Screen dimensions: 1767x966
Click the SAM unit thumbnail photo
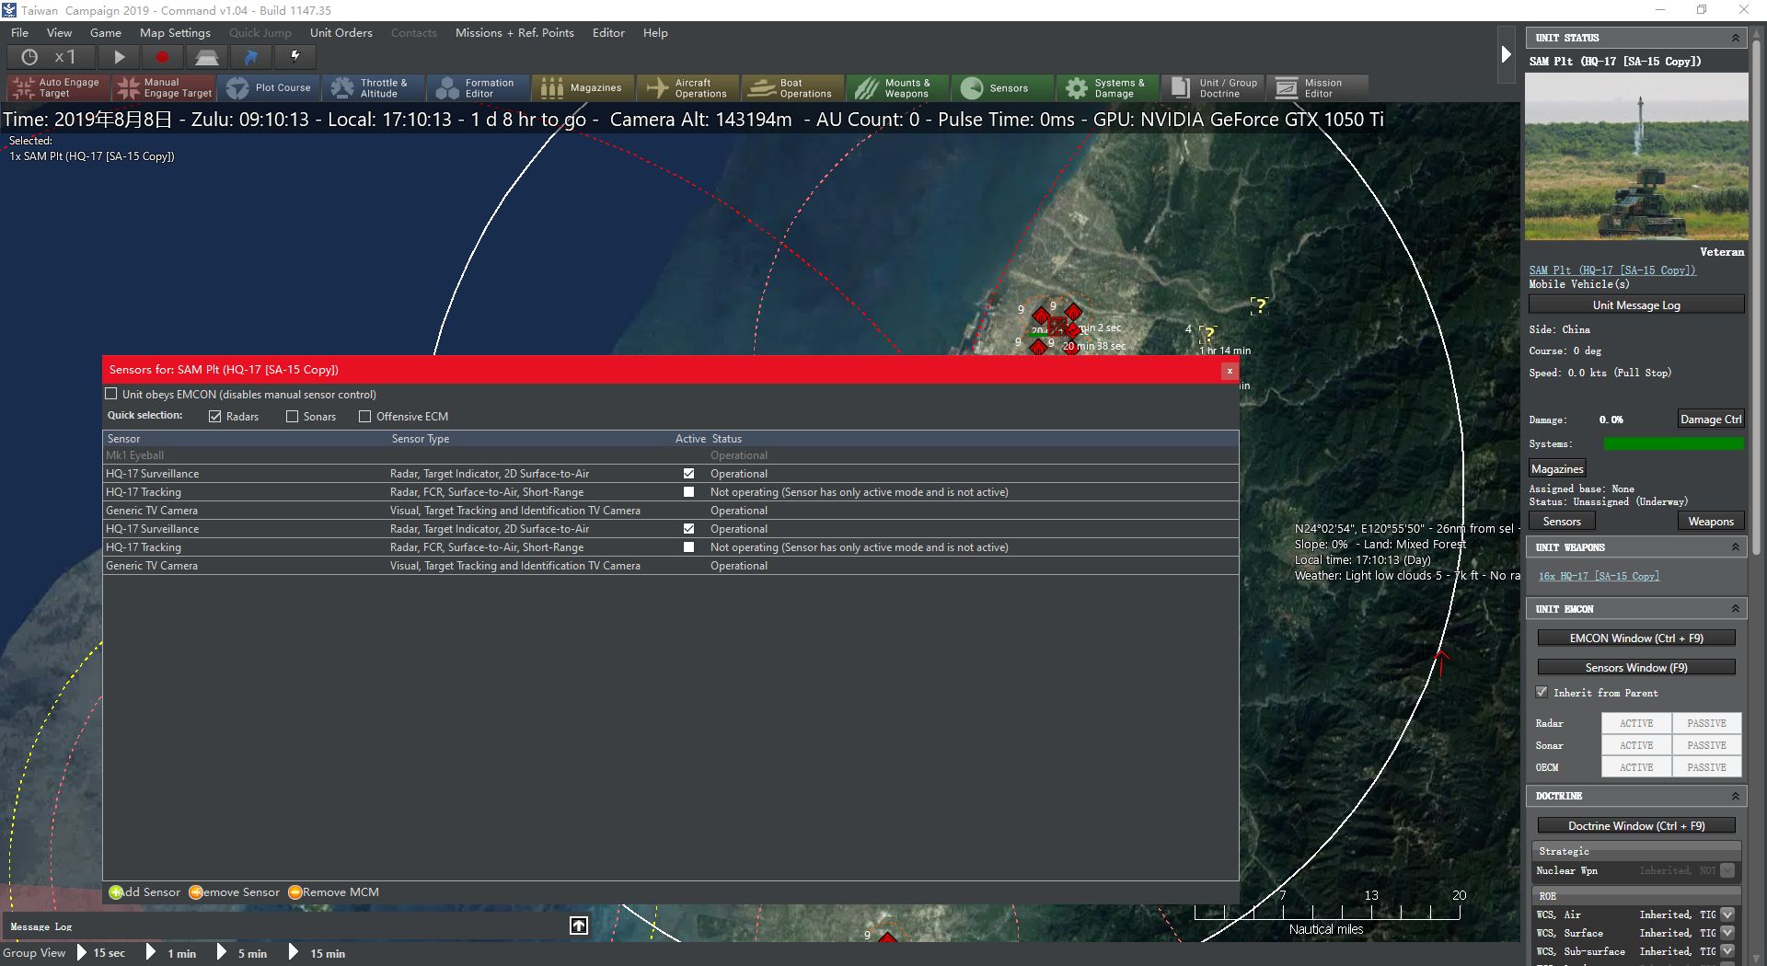tap(1636, 156)
